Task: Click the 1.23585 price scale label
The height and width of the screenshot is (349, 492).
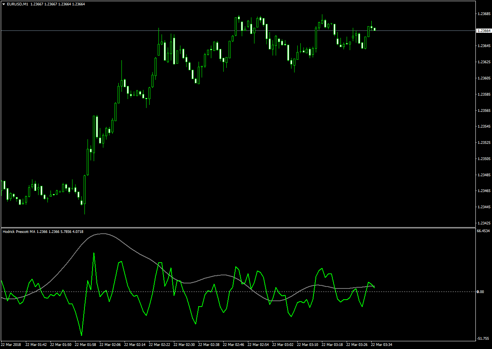Action: click(484, 94)
